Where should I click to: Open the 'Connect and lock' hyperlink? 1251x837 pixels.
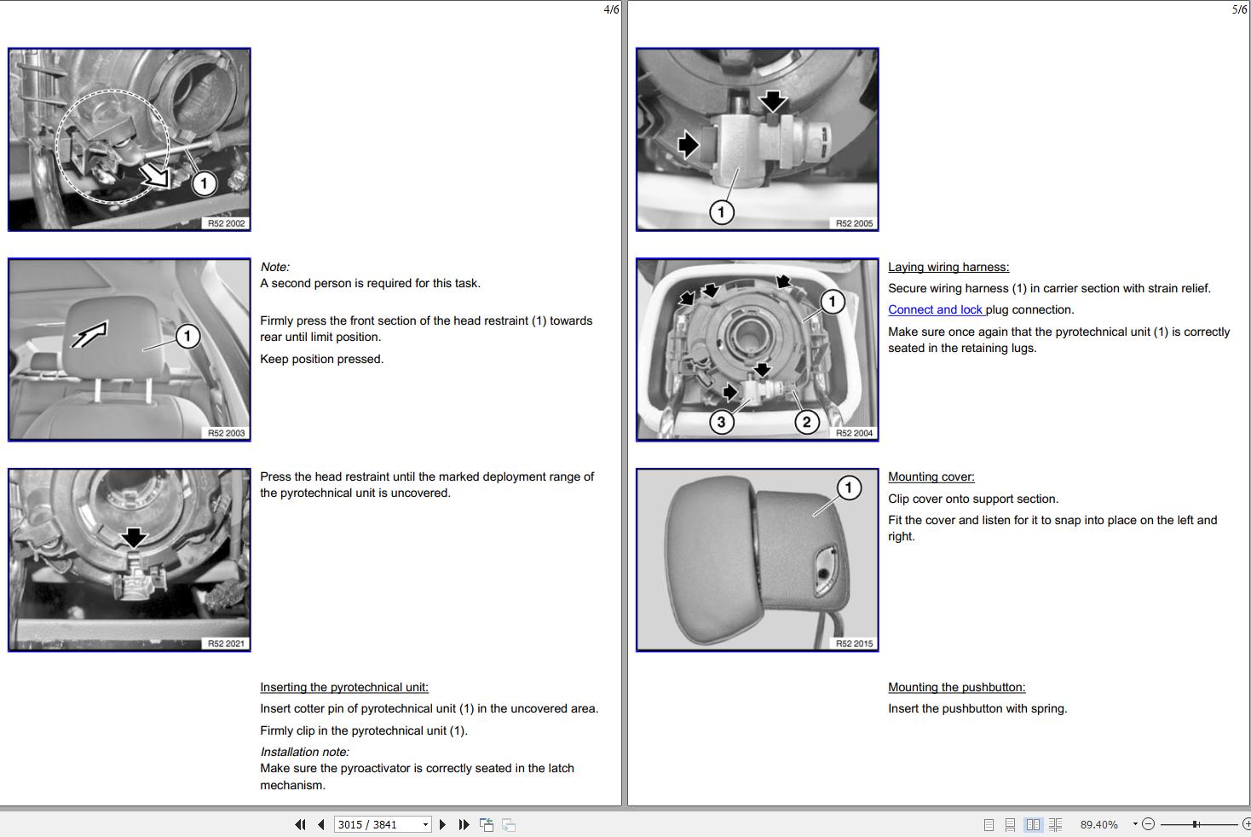(x=936, y=309)
